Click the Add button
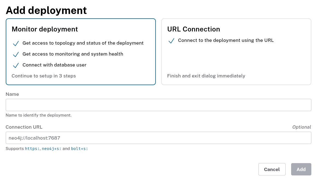Screen dimensions: 319x182 click(x=301, y=169)
